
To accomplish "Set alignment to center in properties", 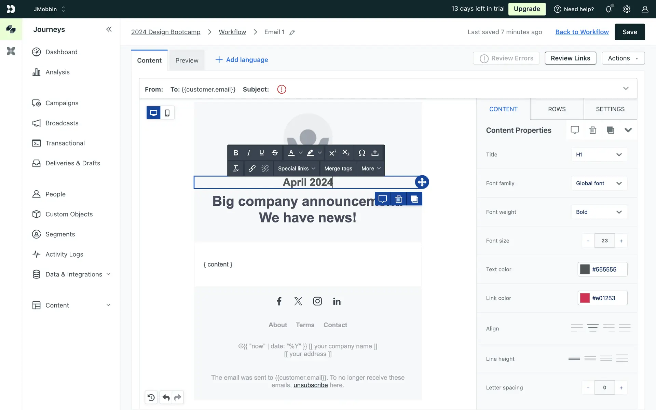I will [593, 328].
